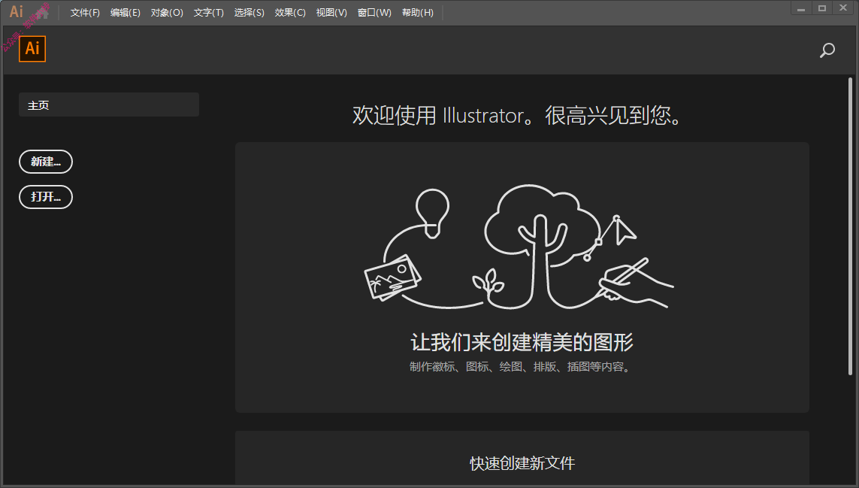Screen dimensions: 859x488
Task: Open the 编辑(E) menu
Action: point(126,13)
